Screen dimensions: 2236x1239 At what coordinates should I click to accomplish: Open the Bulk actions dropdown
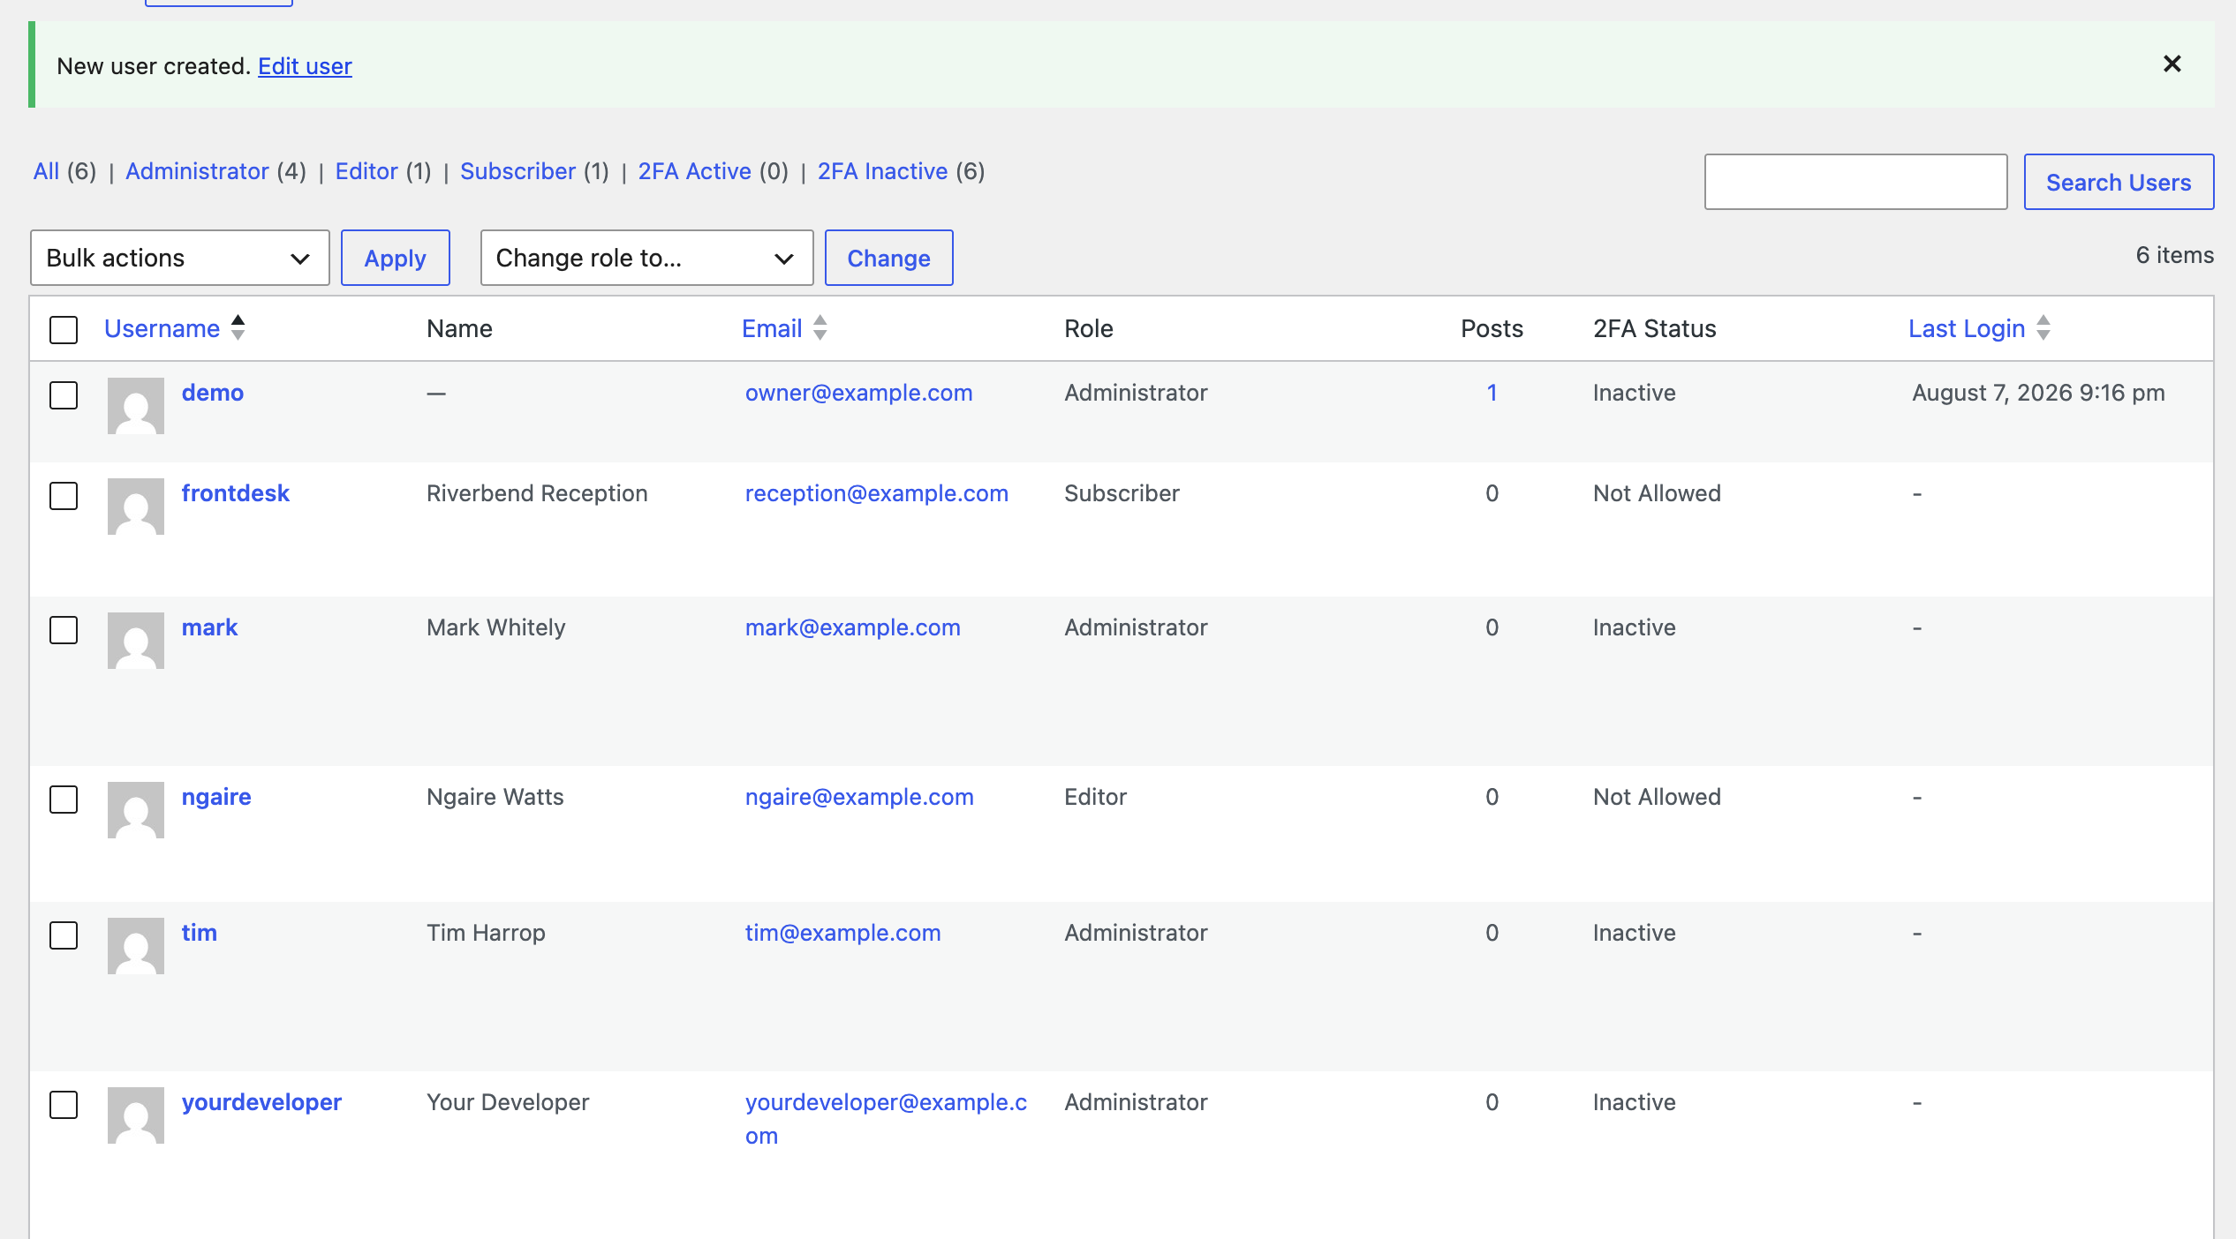point(180,258)
